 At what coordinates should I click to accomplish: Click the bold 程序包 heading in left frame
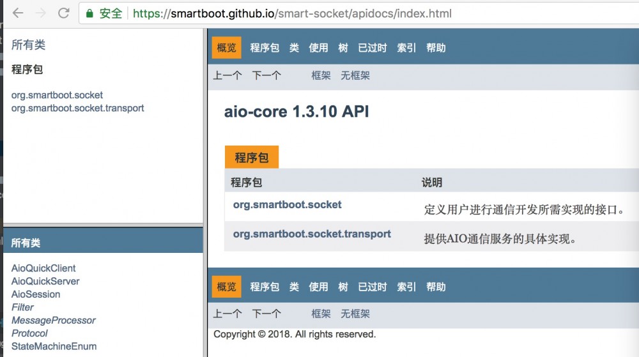27,70
